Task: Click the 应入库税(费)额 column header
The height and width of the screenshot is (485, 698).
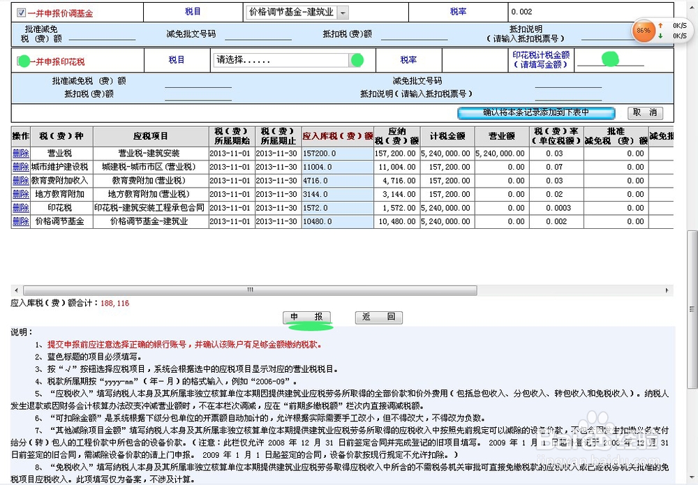Action: point(337,136)
